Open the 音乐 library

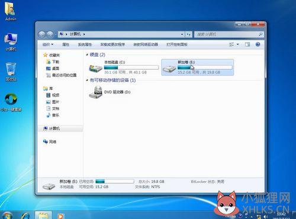53,115
